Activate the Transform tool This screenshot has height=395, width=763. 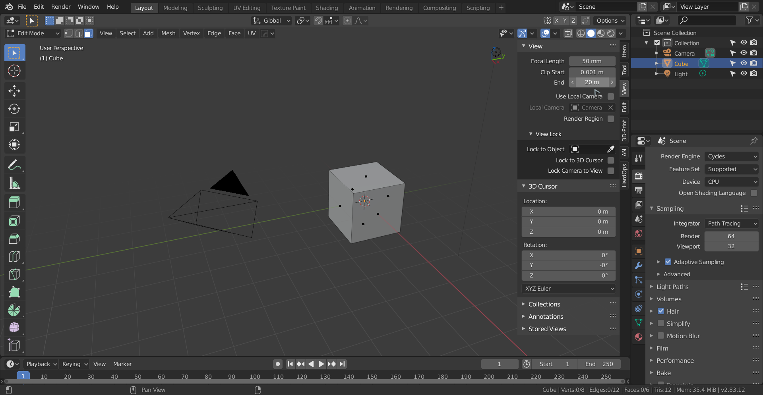pos(14,145)
